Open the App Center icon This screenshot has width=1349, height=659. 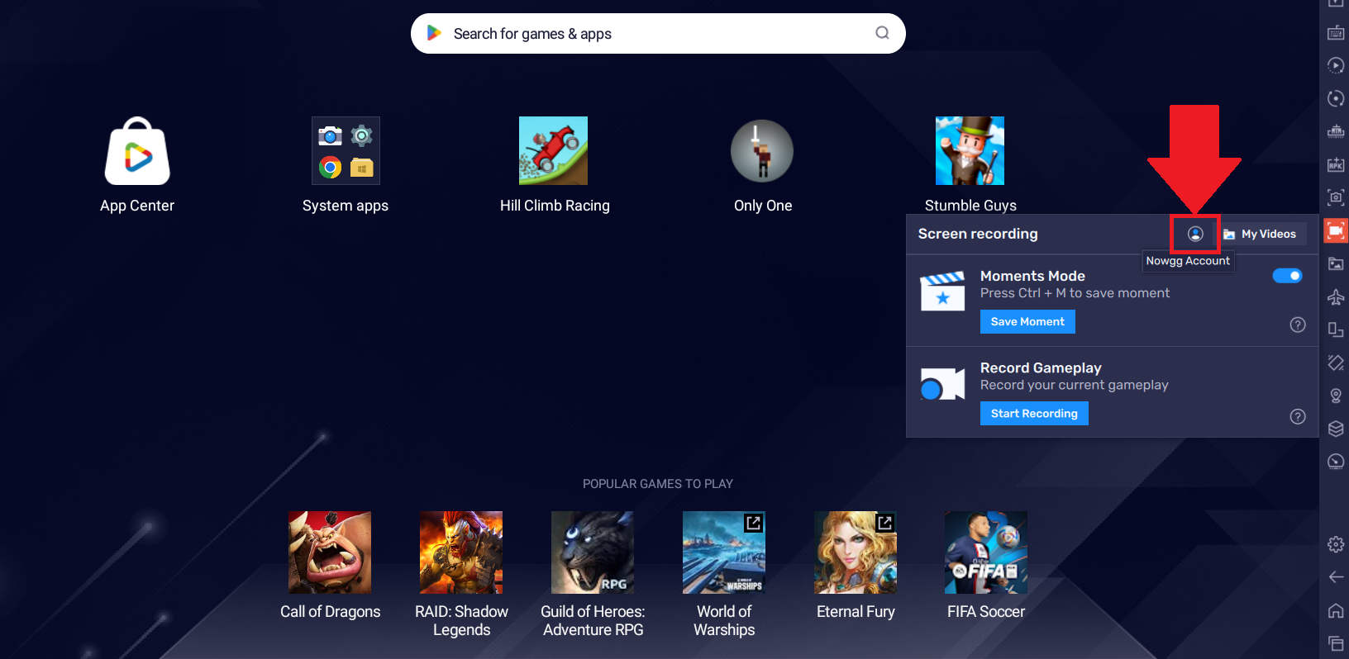tap(137, 151)
